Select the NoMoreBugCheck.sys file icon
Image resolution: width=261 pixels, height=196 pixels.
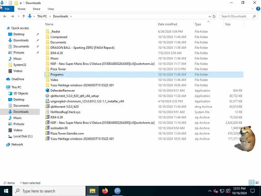tap(47, 112)
